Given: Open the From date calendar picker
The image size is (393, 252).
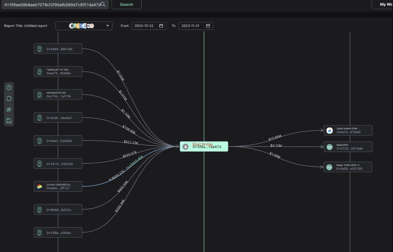Looking at the screenshot, I should (161, 26).
